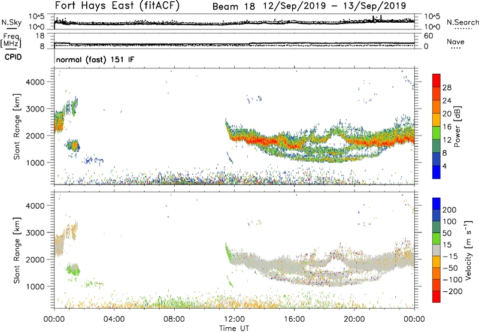Click 'Slant Range [km]' label of velocity panel

[x=17, y=250]
